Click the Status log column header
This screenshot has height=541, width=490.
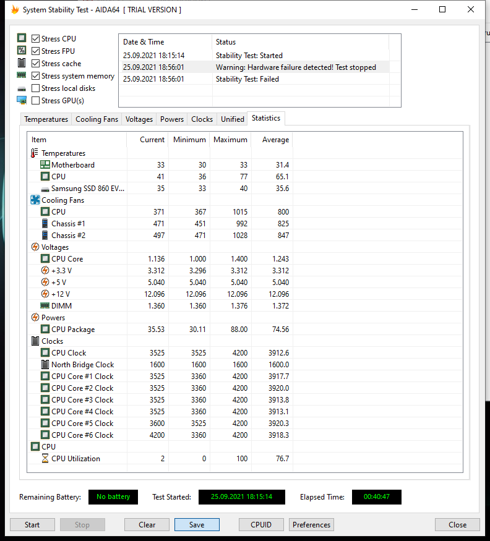click(301, 42)
